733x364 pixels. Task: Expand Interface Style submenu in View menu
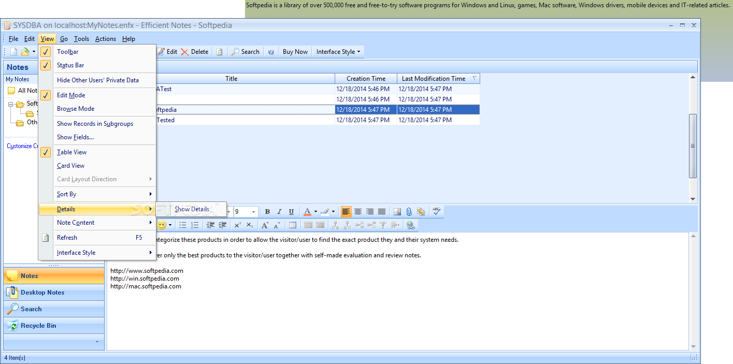[x=97, y=253]
